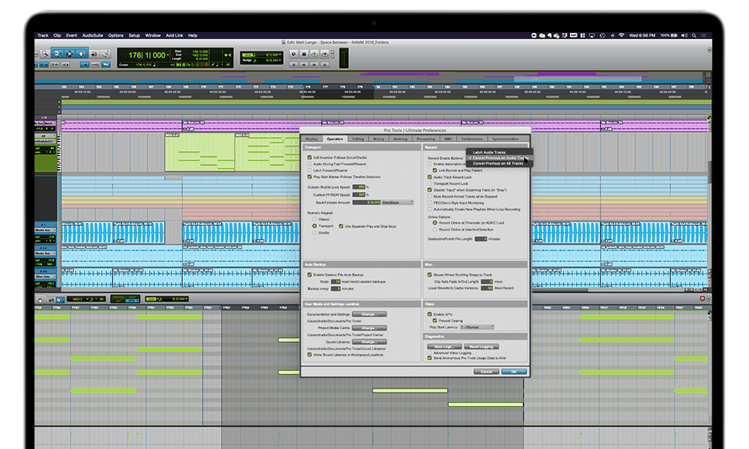Cancel the Preferences dialog
The width and height of the screenshot is (749, 449).
point(486,372)
